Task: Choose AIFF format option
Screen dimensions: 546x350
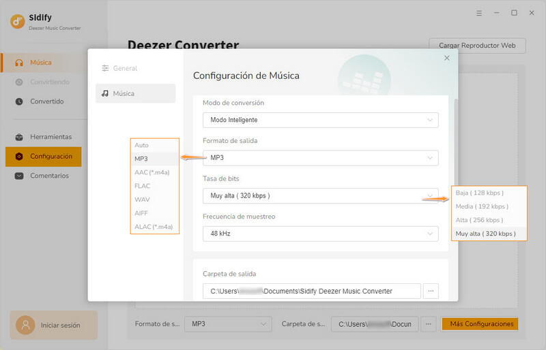Action: pyautogui.click(x=155, y=213)
